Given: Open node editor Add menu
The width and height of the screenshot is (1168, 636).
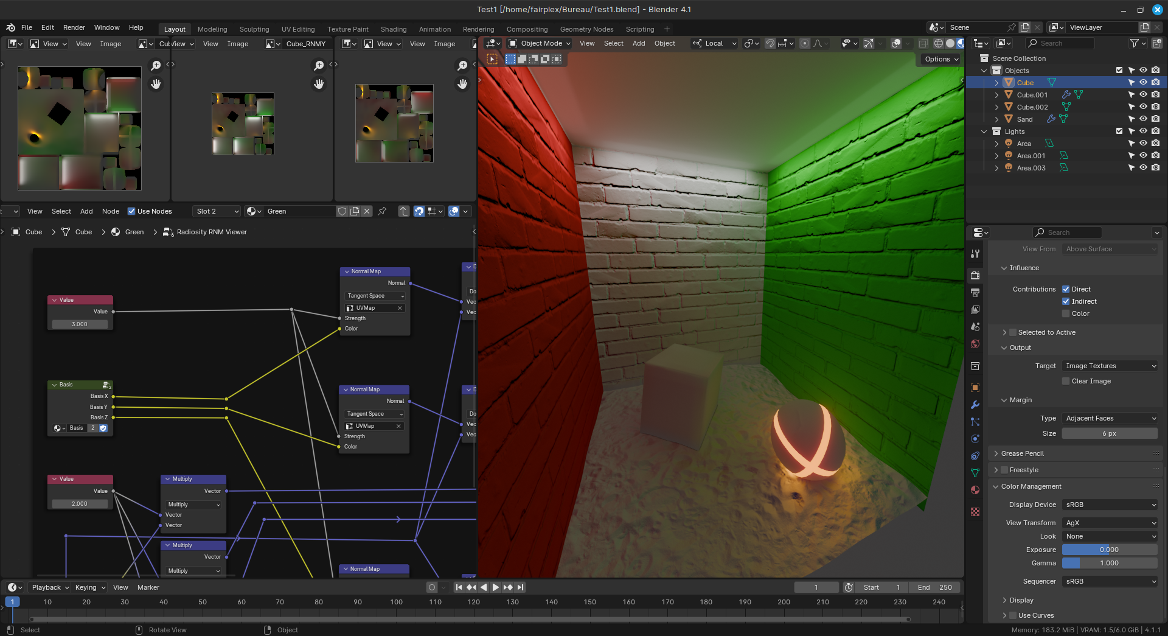Looking at the screenshot, I should click(87, 211).
